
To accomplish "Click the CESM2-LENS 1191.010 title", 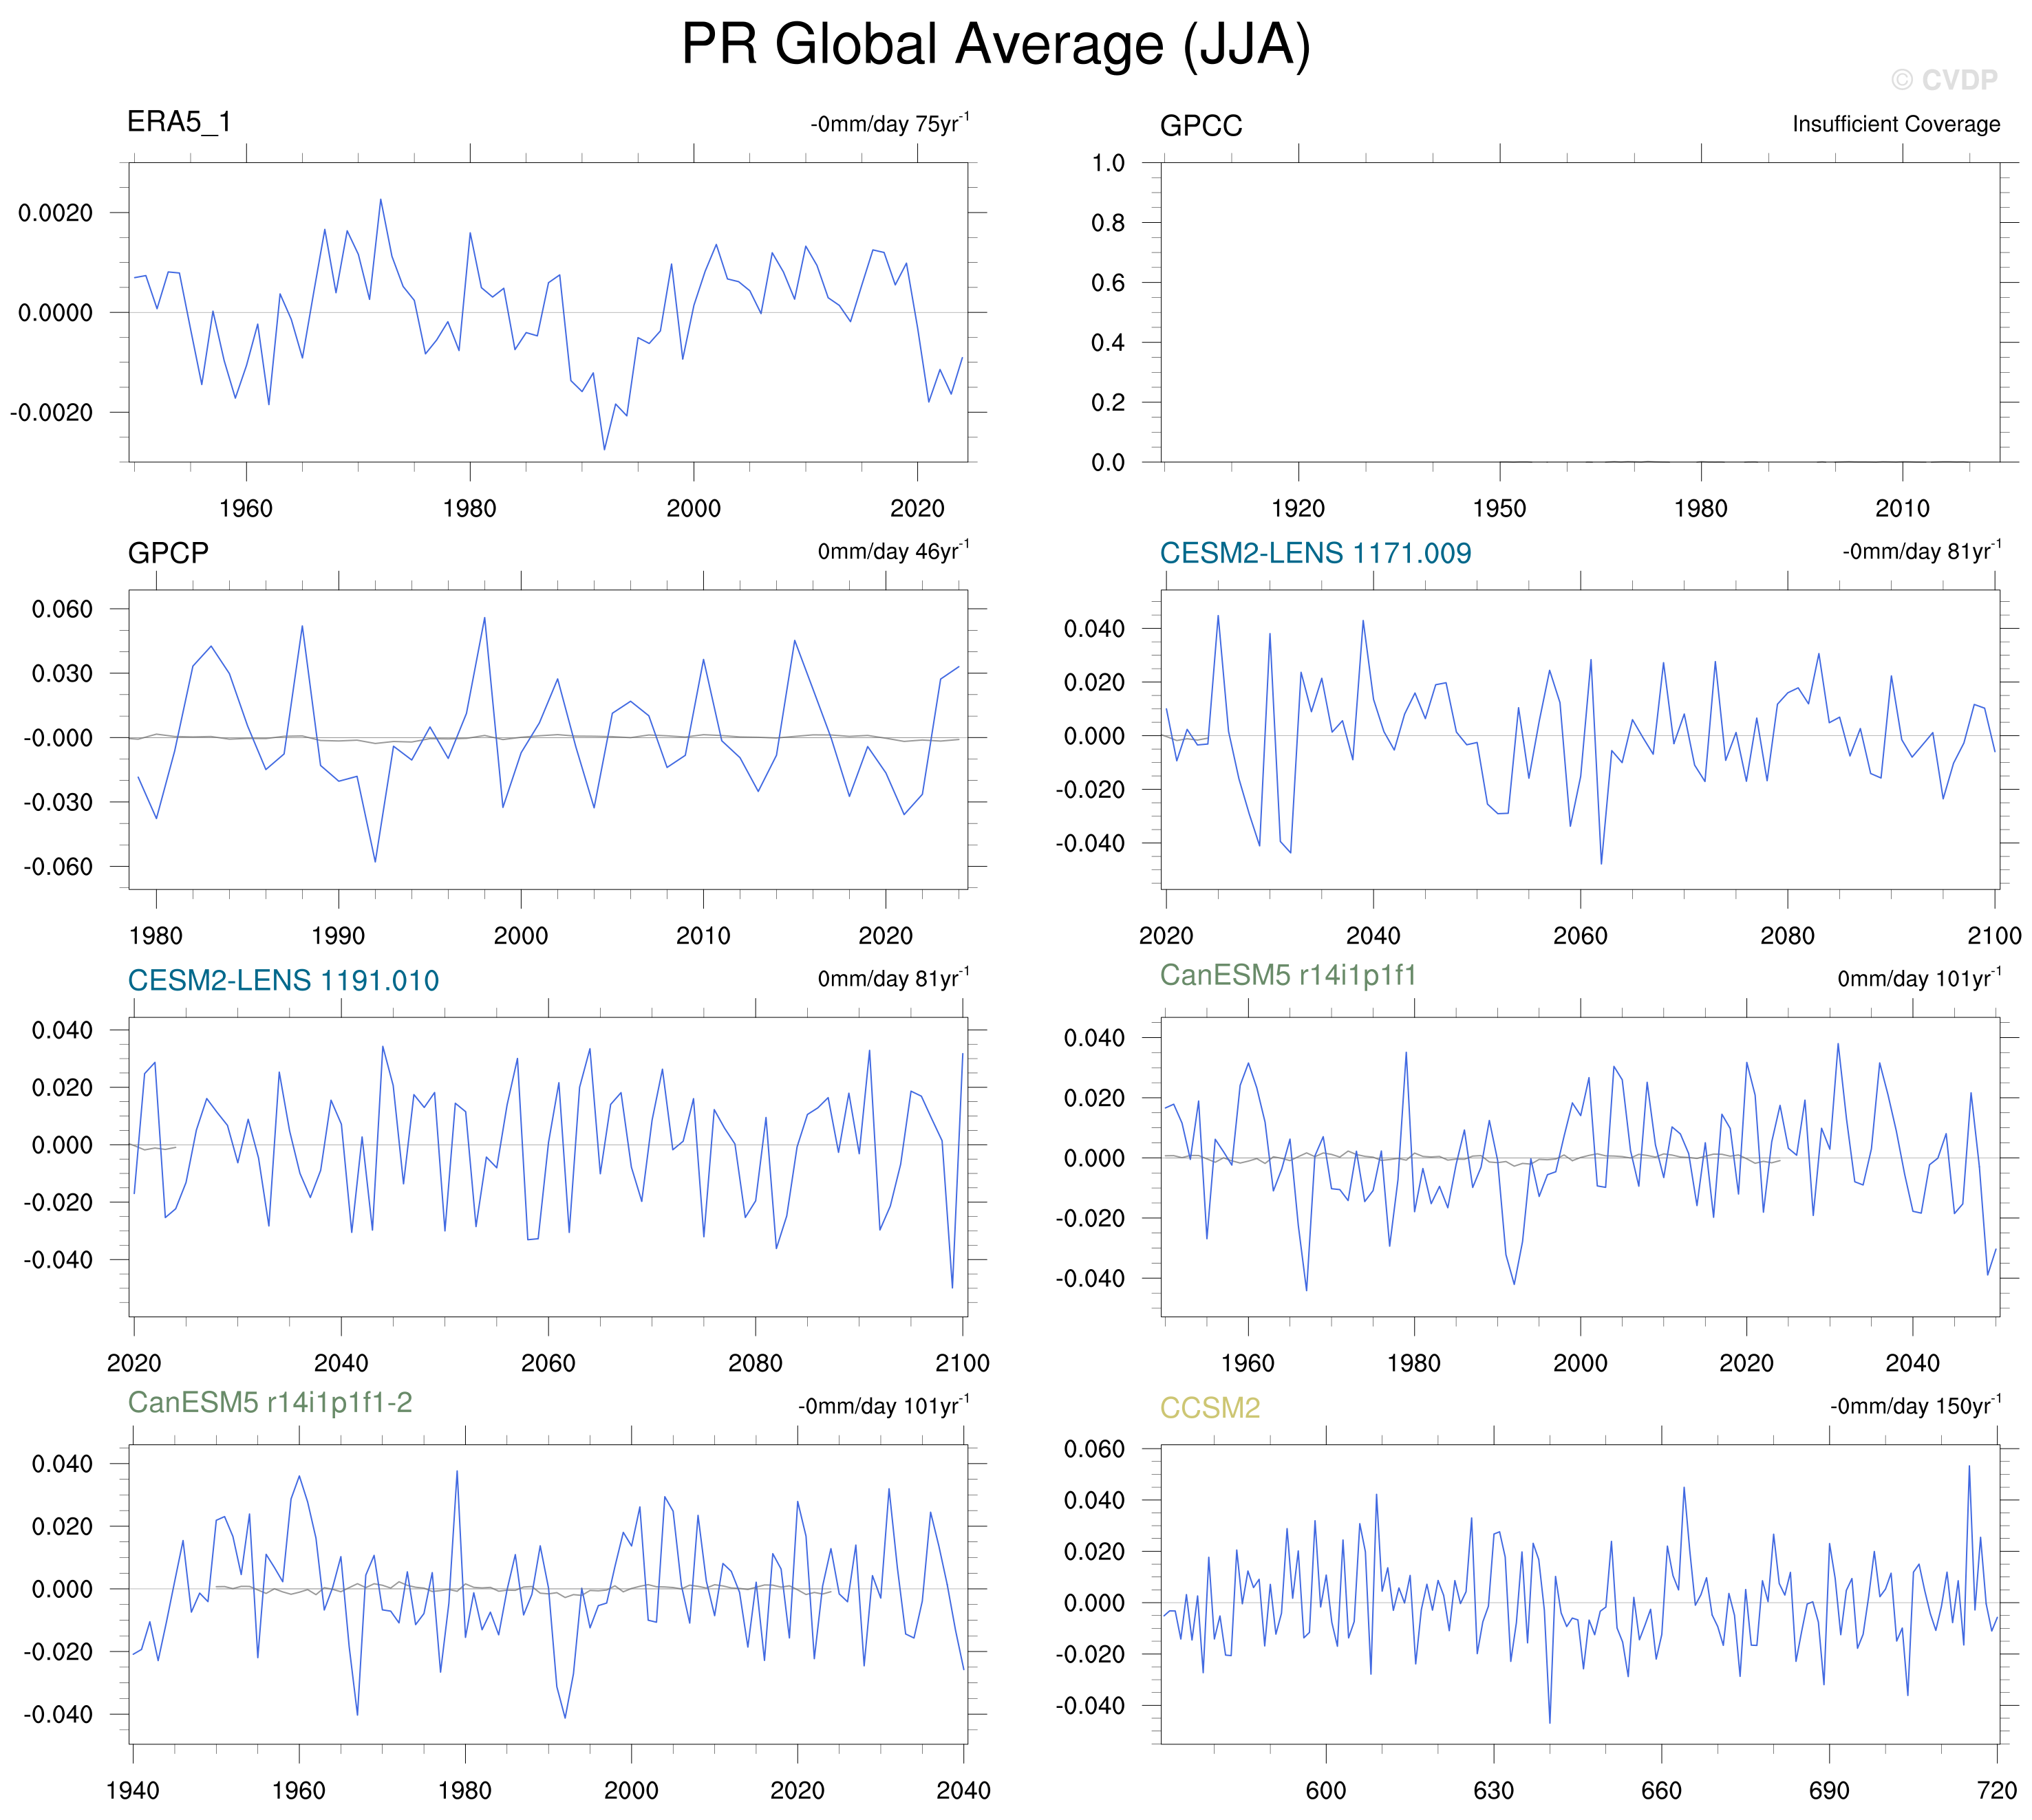I will click(x=283, y=980).
